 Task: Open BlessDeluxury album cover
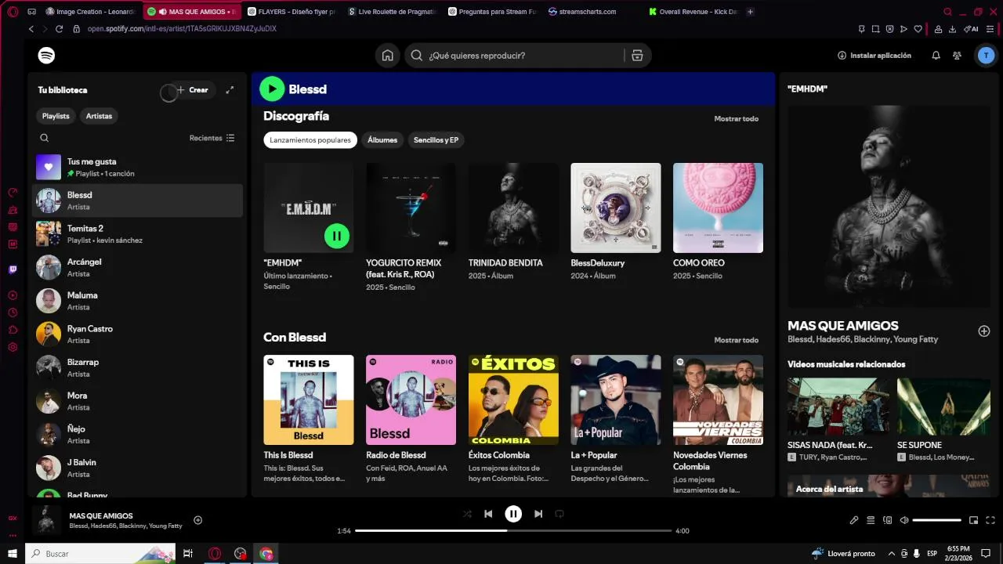[616, 208]
